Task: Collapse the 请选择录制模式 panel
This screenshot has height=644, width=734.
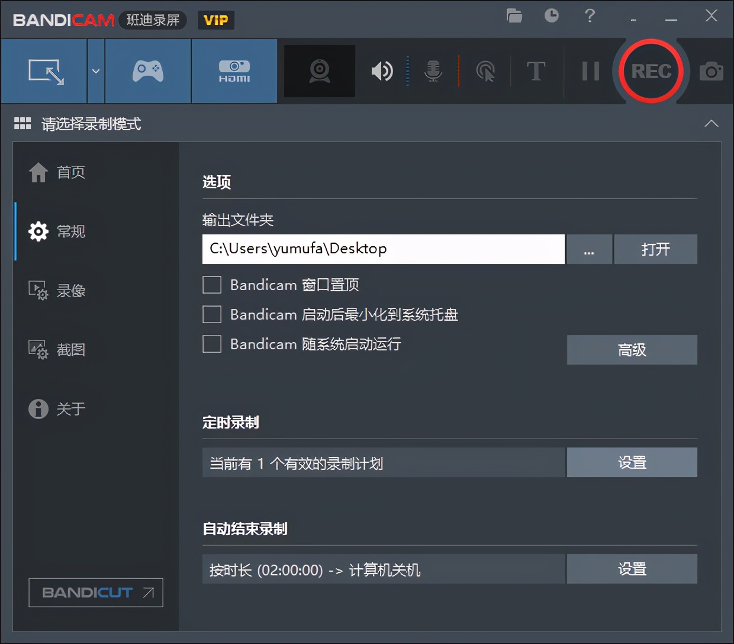Action: tap(711, 124)
